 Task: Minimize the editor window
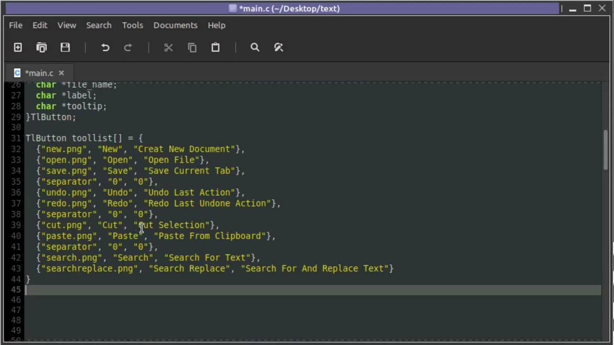[x=573, y=8]
